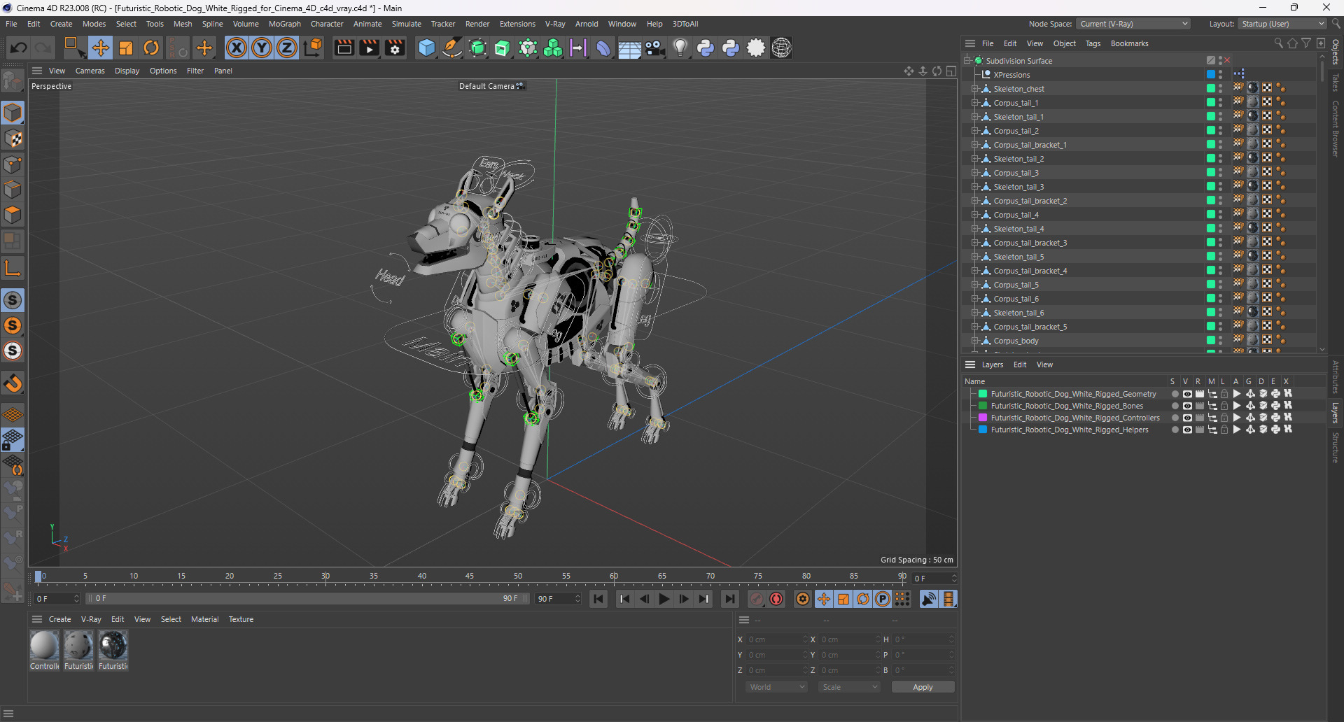Viewport: 1344px width, 722px height.
Task: Expand Corpus_body tree node
Action: [x=974, y=341]
